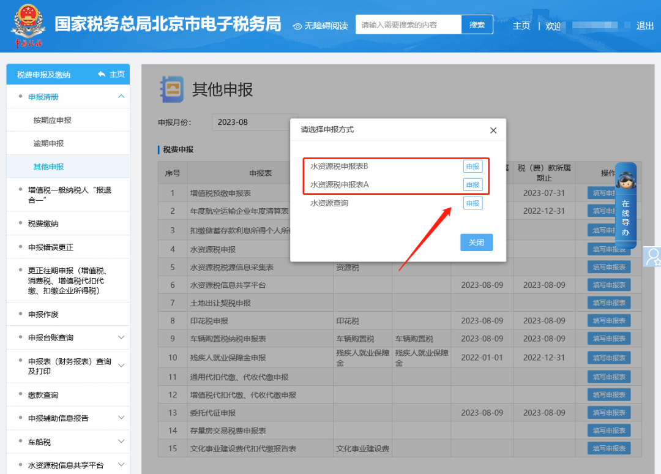The width and height of the screenshot is (661, 474).
Task: Click the 序号 column header
Action: (173, 173)
